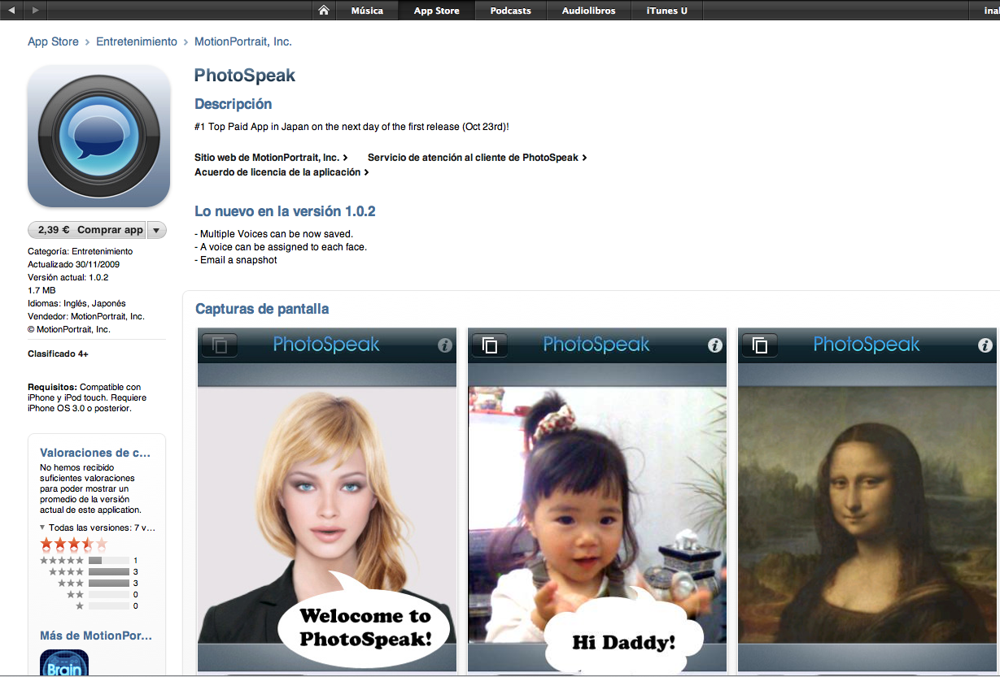Select the '- Email a snapshot' line

[236, 260]
